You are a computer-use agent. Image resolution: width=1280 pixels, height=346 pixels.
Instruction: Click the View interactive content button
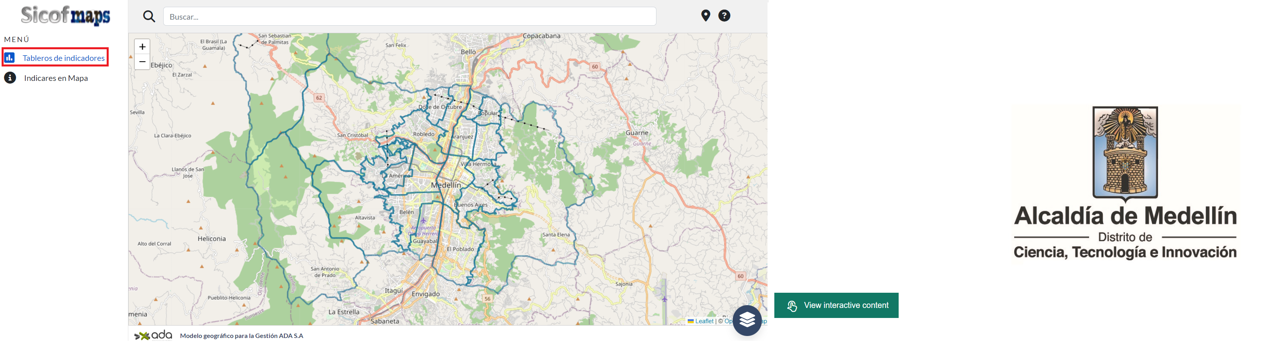coord(836,305)
